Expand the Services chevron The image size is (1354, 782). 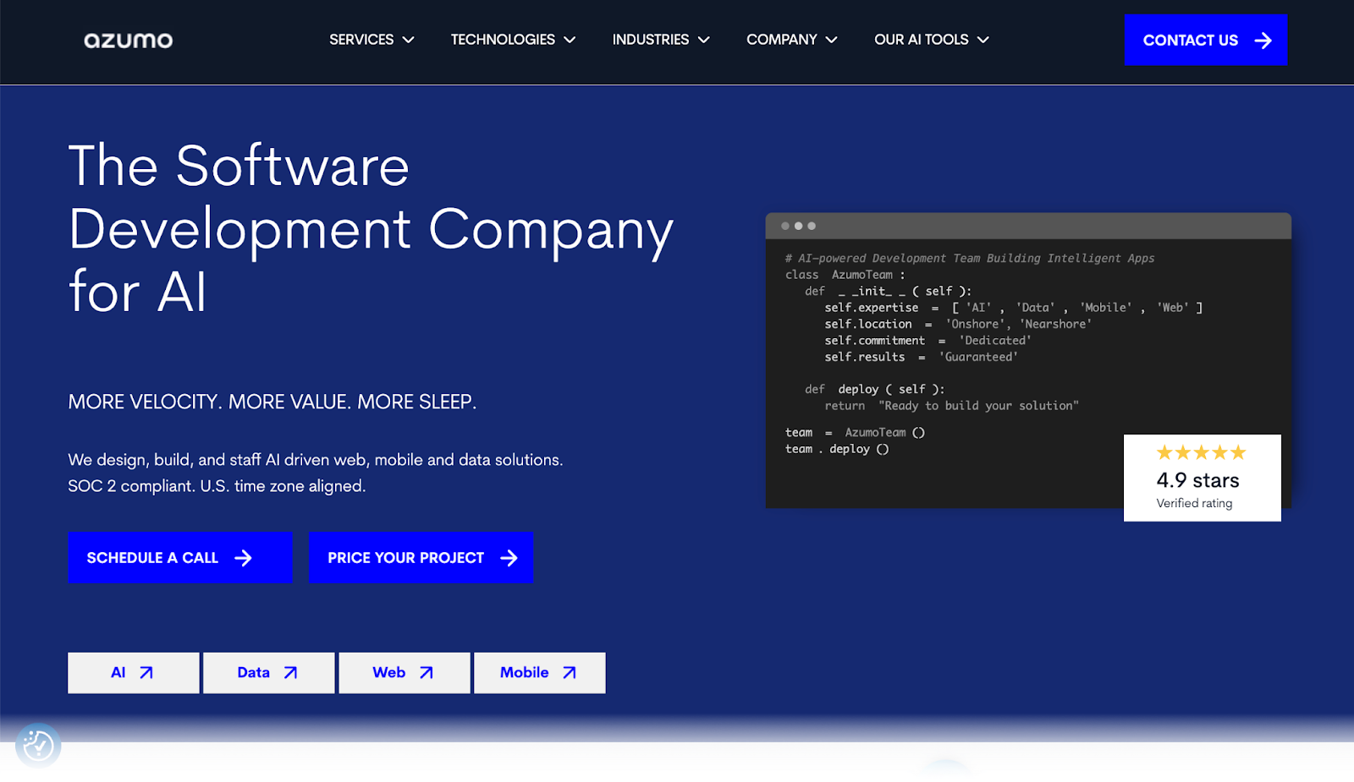[409, 40]
